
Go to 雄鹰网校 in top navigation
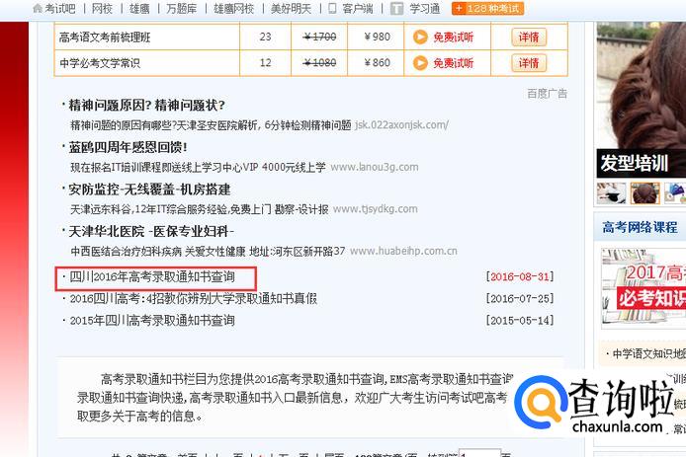click(234, 8)
